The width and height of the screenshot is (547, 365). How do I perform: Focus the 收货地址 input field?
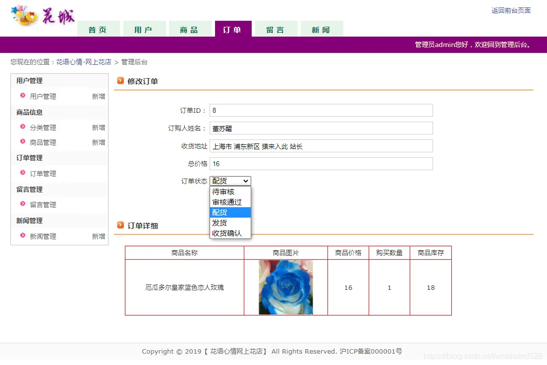(x=321, y=146)
